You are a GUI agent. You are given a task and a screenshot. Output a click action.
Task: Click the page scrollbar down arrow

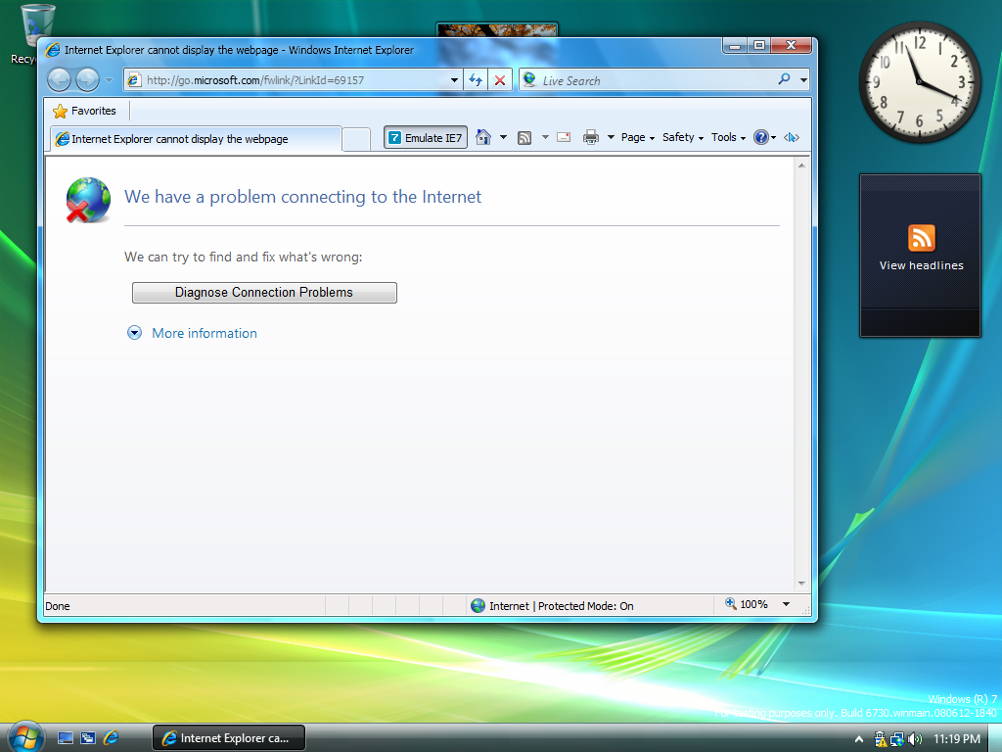[801, 584]
